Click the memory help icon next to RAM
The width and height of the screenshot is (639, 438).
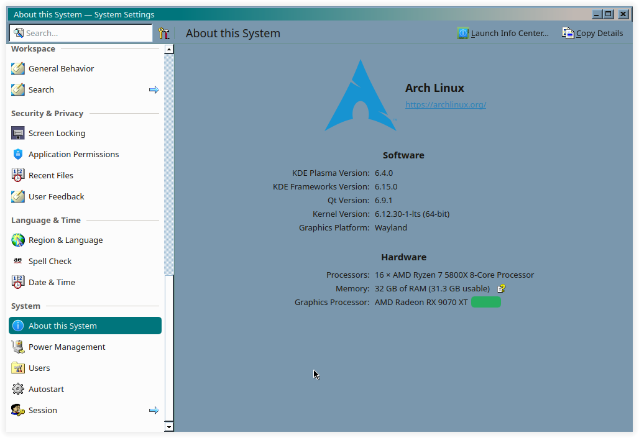[x=501, y=288]
